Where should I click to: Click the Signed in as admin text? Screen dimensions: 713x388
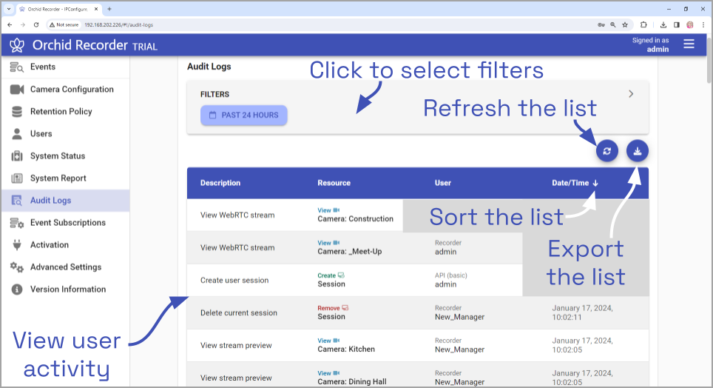click(x=650, y=44)
